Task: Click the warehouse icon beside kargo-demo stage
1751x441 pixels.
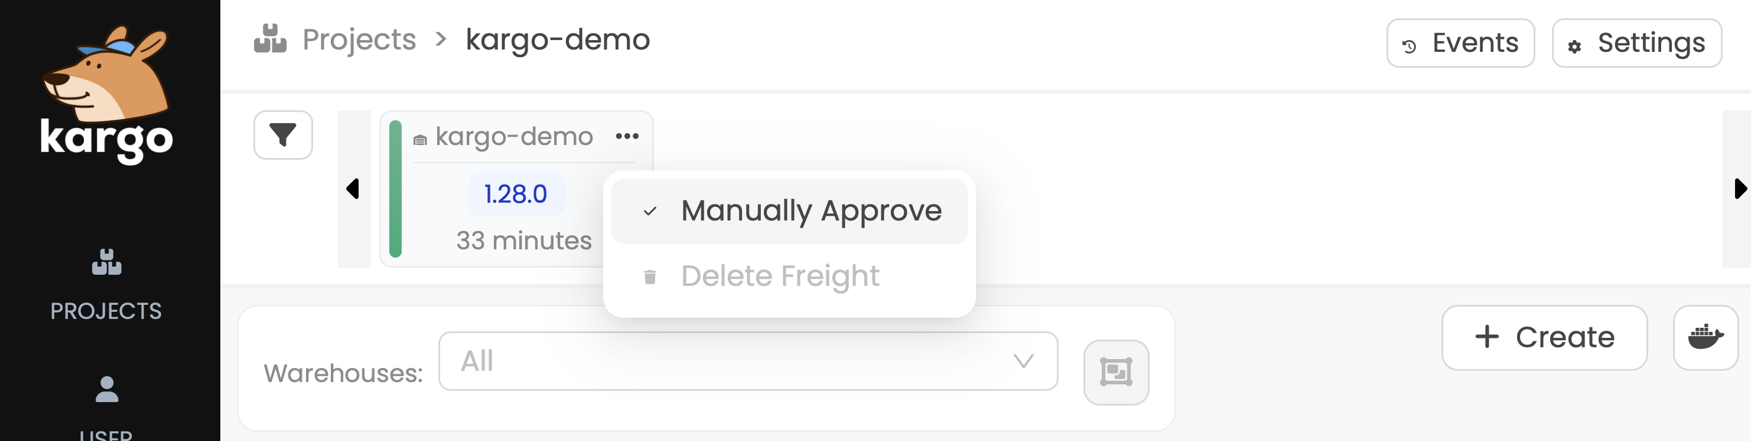Action: [x=421, y=136]
